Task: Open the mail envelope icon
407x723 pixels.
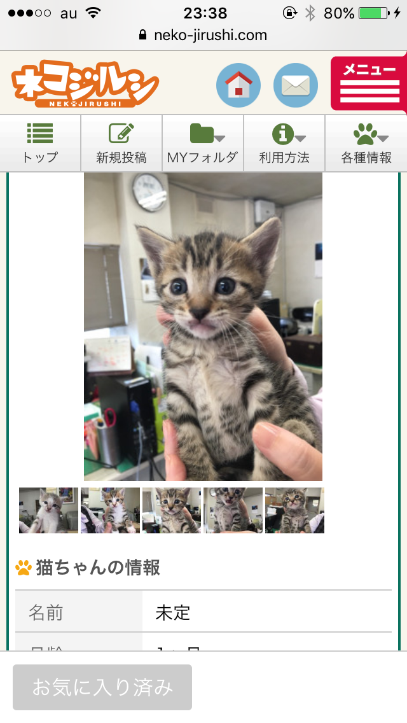Action: [x=296, y=85]
